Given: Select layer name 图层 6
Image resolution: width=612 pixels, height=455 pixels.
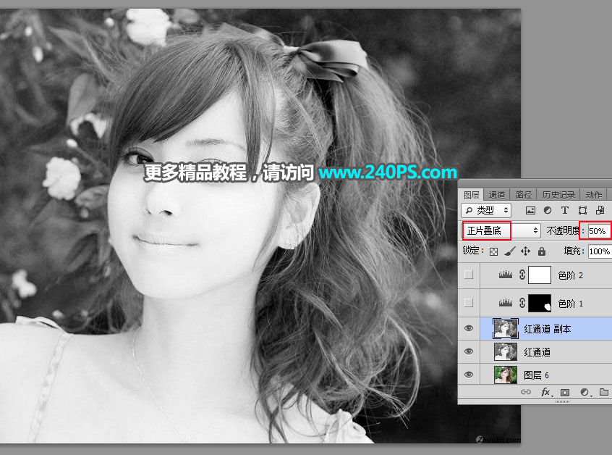Looking at the screenshot, I should pyautogui.click(x=536, y=375).
